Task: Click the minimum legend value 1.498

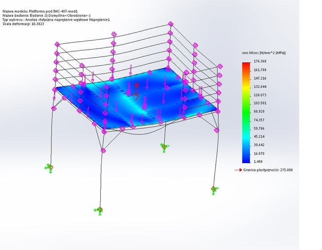Action: pyautogui.click(x=258, y=162)
